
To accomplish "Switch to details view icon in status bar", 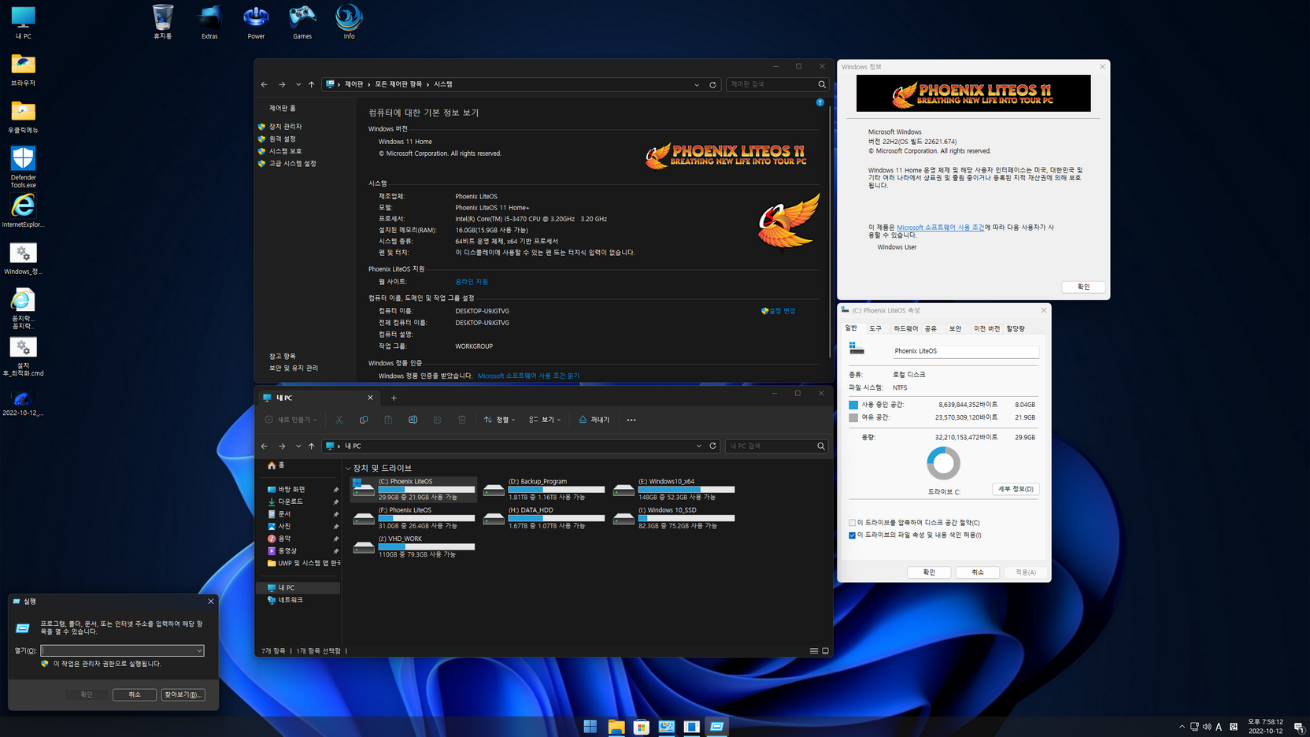I will (x=814, y=651).
